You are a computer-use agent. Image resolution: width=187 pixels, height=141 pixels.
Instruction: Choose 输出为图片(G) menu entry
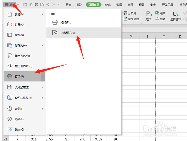point(25,66)
